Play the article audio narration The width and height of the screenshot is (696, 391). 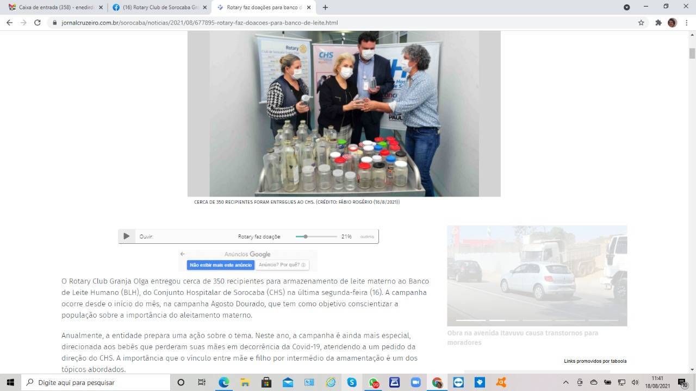click(x=126, y=236)
